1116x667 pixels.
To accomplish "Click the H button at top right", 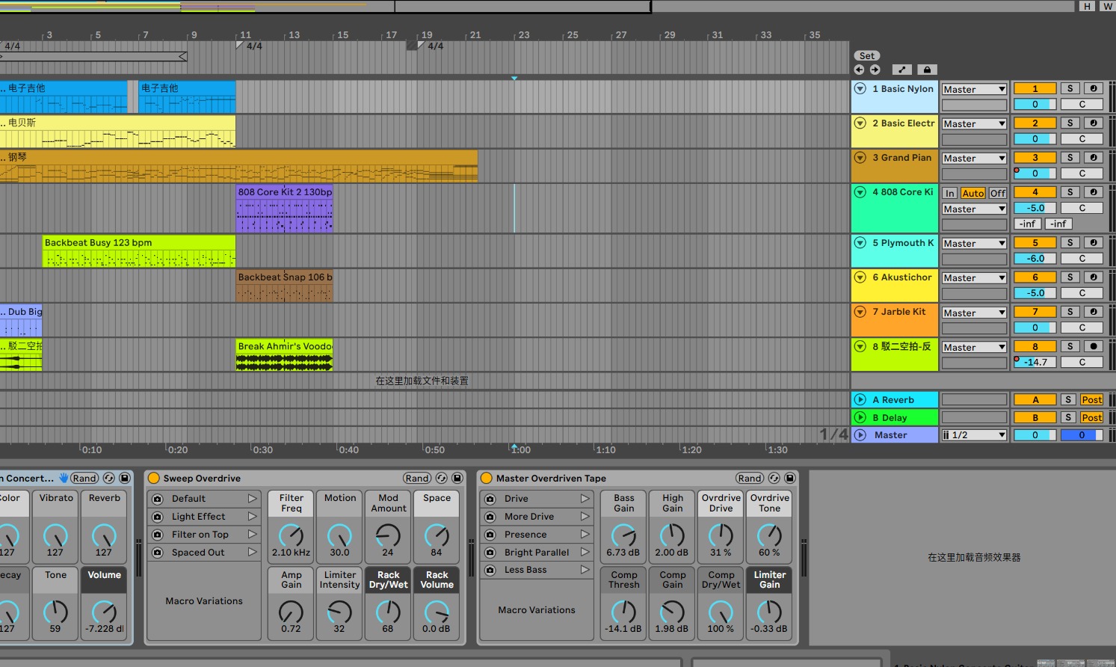I will [x=1087, y=6].
